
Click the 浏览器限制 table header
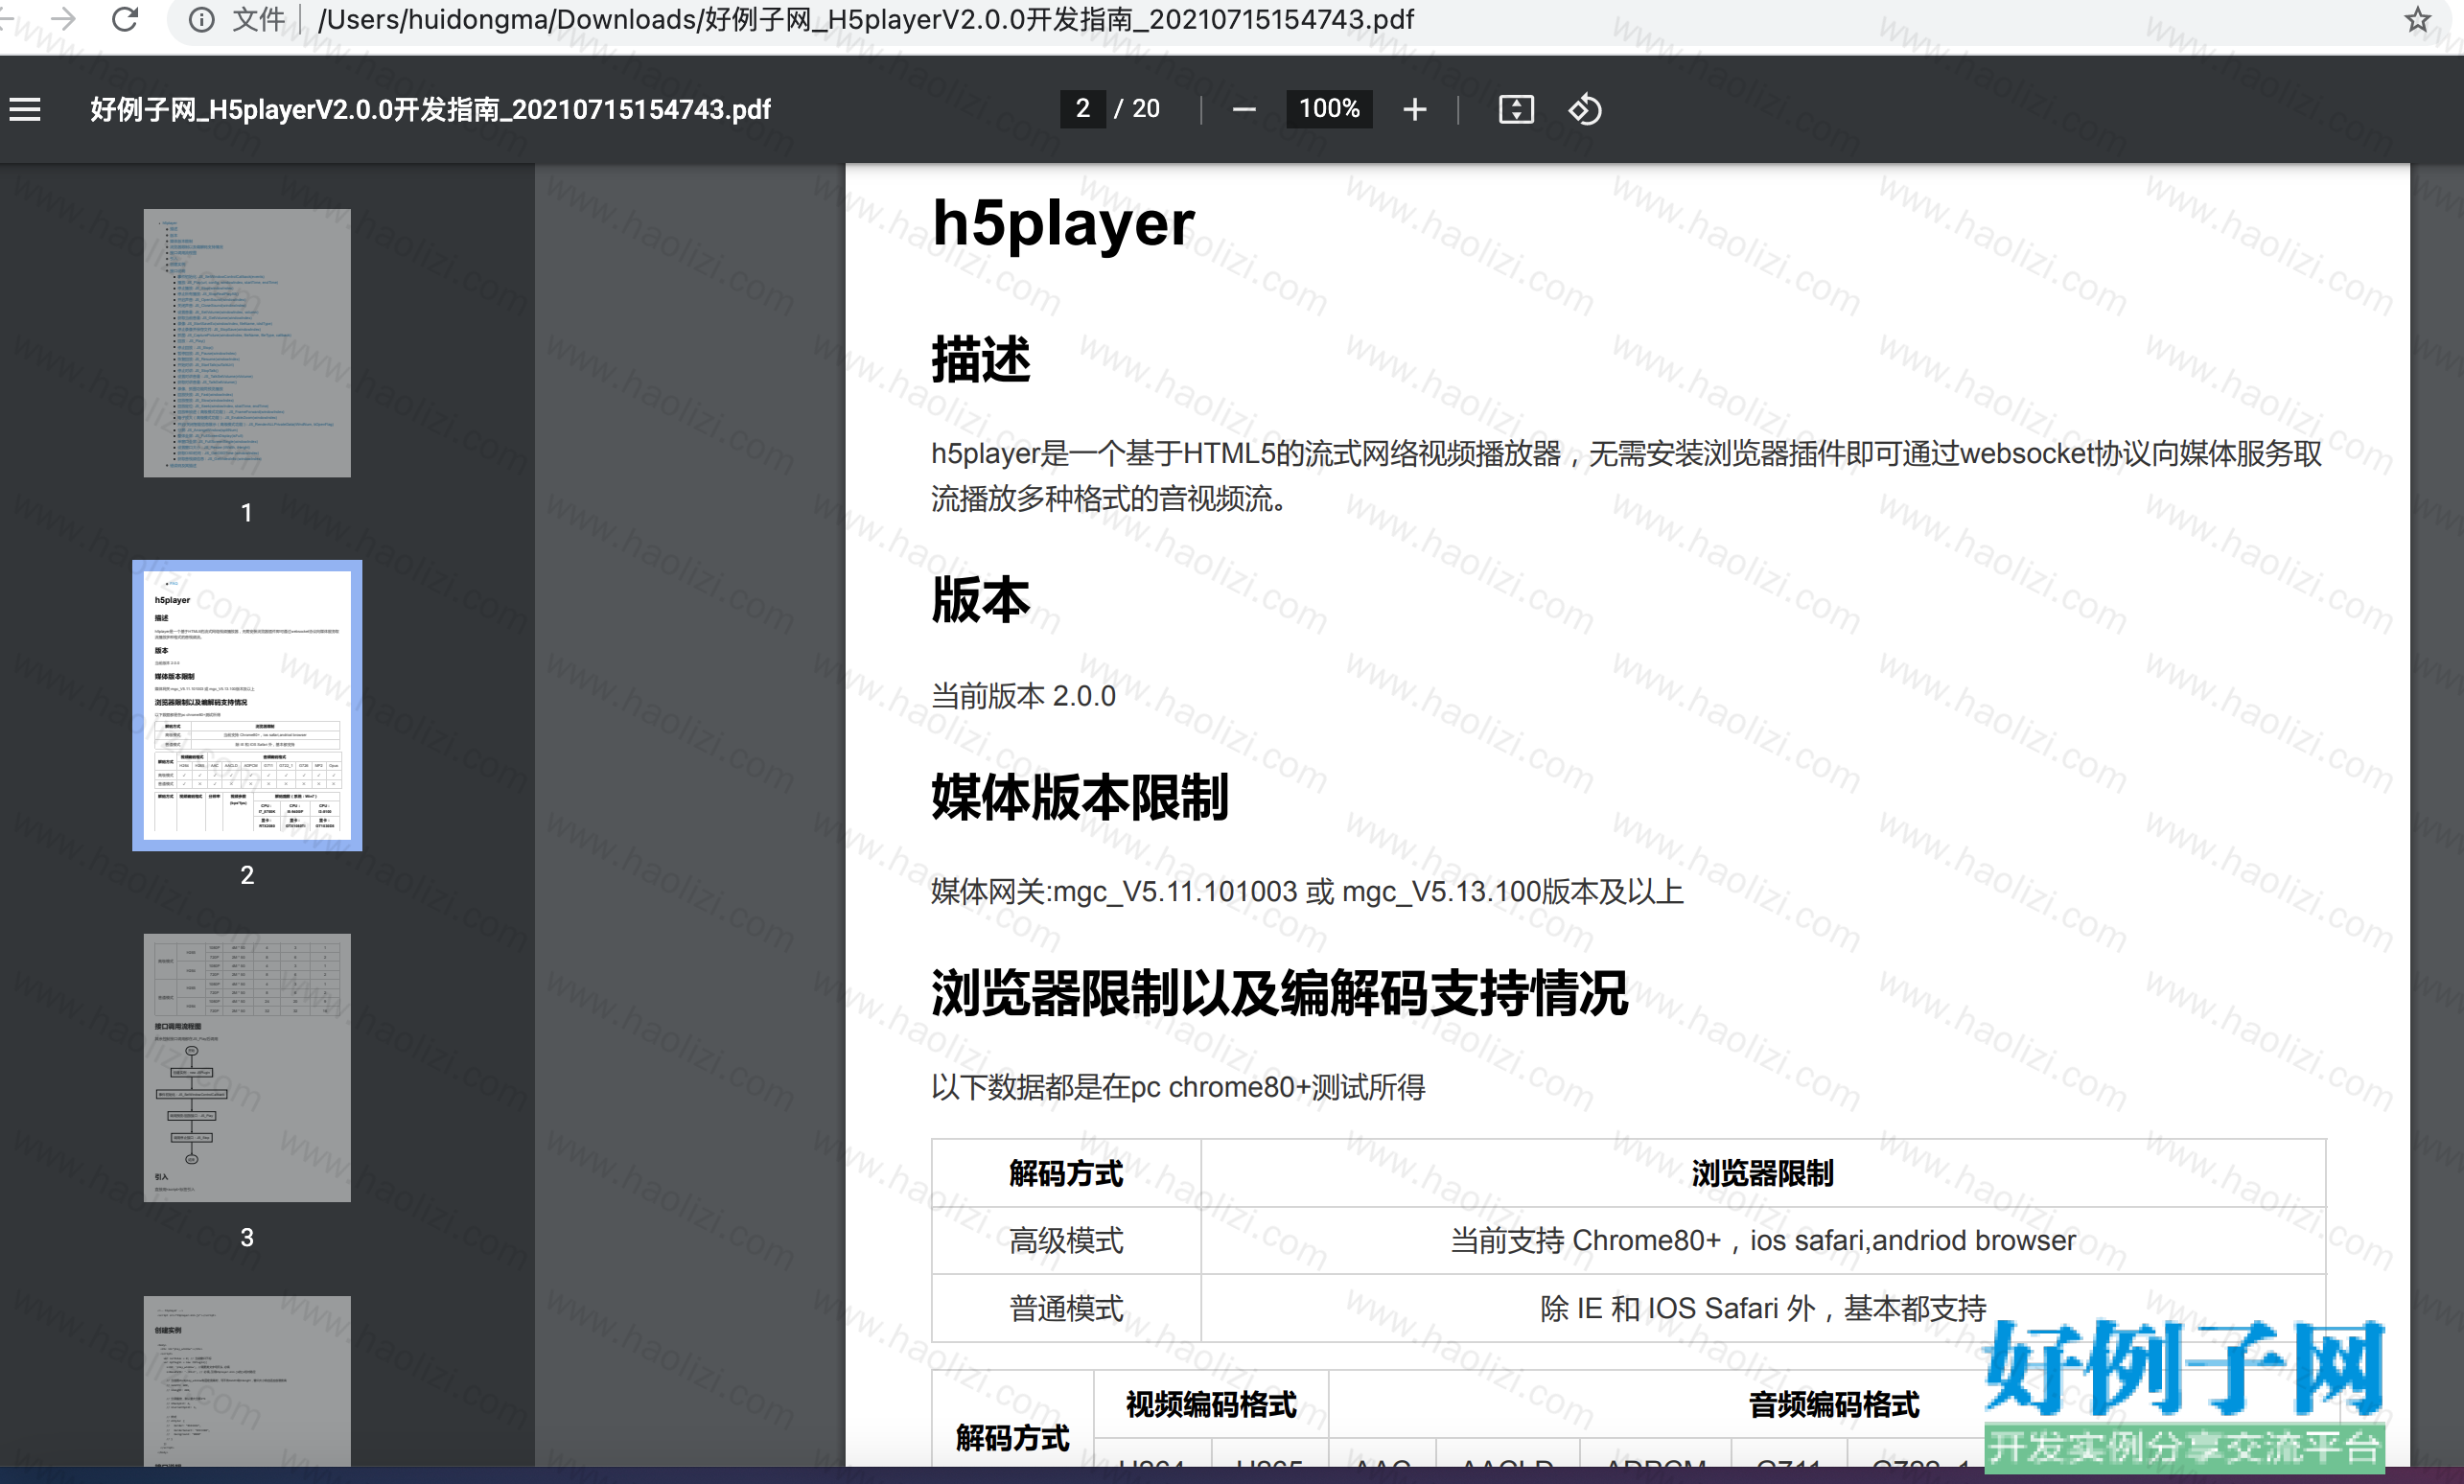1762,1173
